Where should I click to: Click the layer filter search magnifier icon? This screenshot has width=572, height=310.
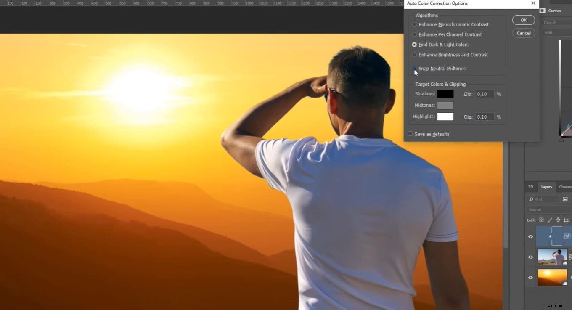(531, 199)
